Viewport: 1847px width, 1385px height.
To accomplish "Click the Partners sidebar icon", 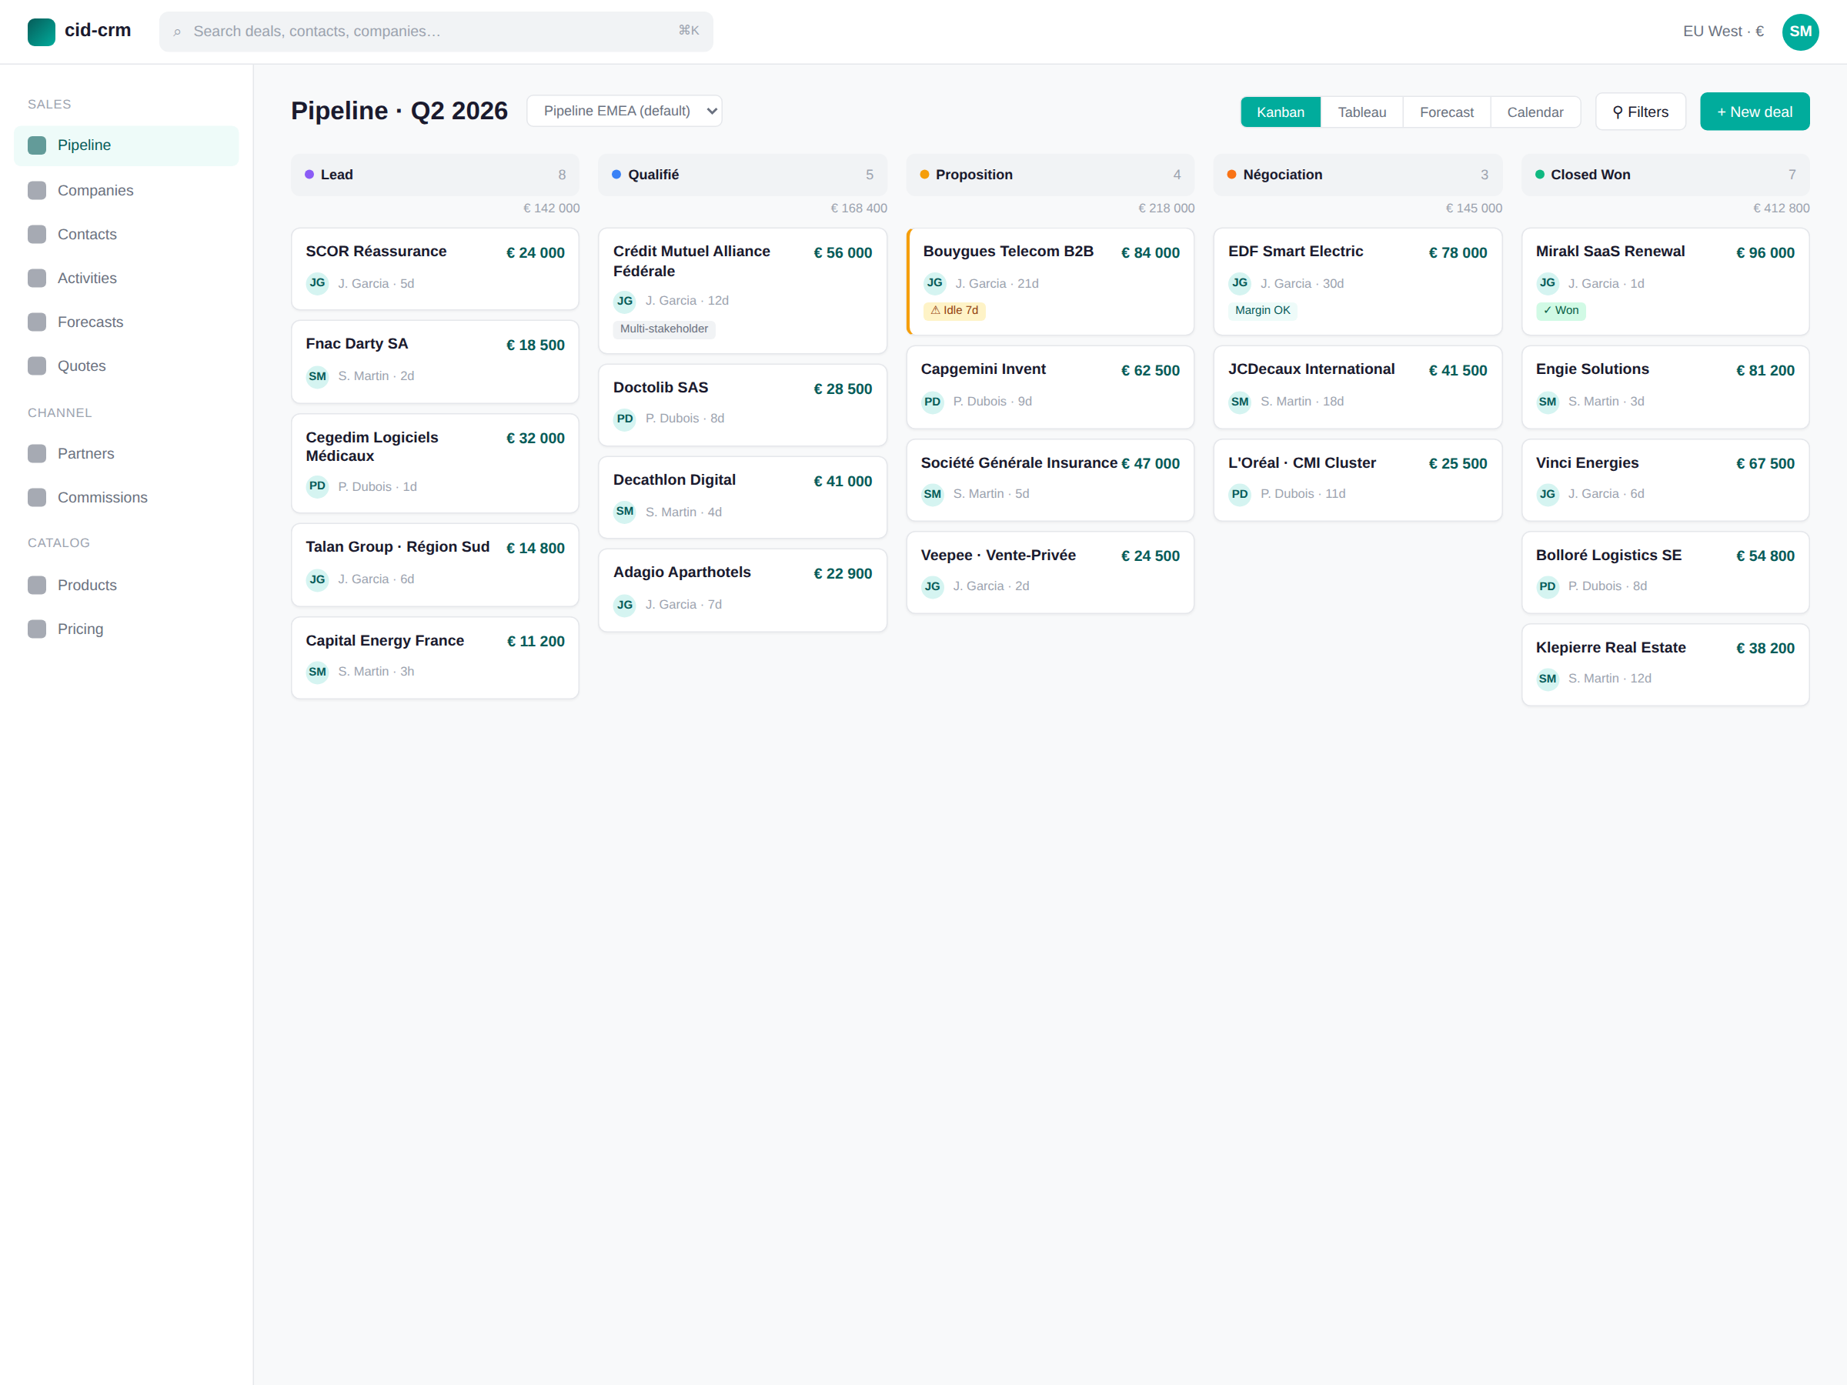I will pyautogui.click(x=37, y=453).
